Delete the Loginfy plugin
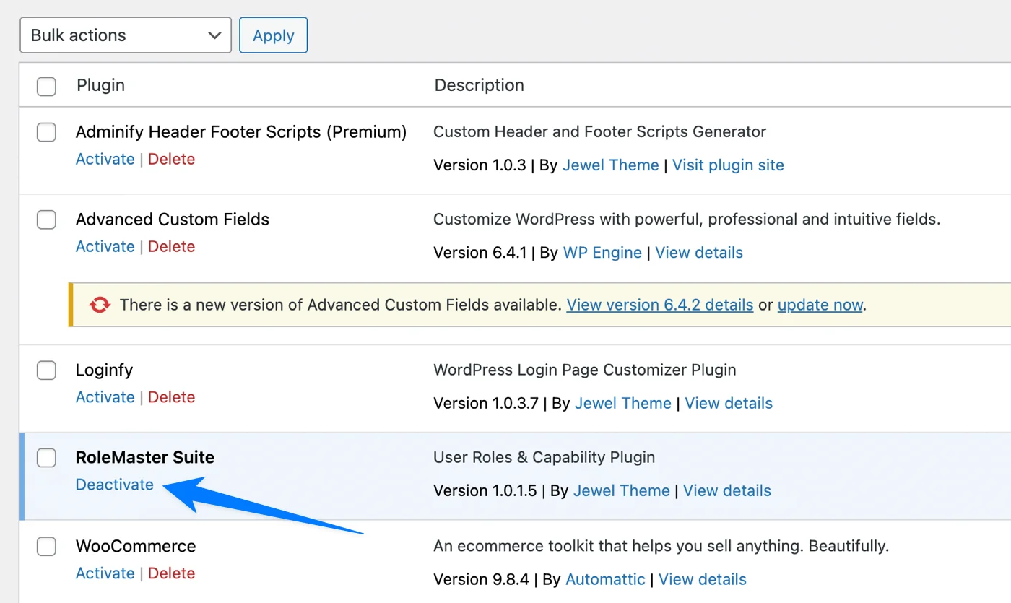The width and height of the screenshot is (1011, 603). pos(171,397)
